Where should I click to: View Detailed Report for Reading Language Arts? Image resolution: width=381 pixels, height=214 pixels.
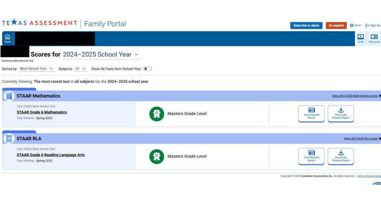click(311, 156)
